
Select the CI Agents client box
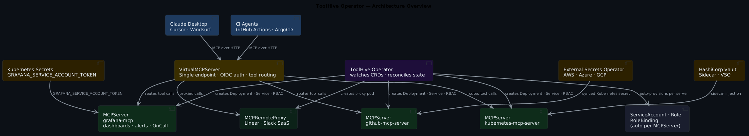coord(266,25)
